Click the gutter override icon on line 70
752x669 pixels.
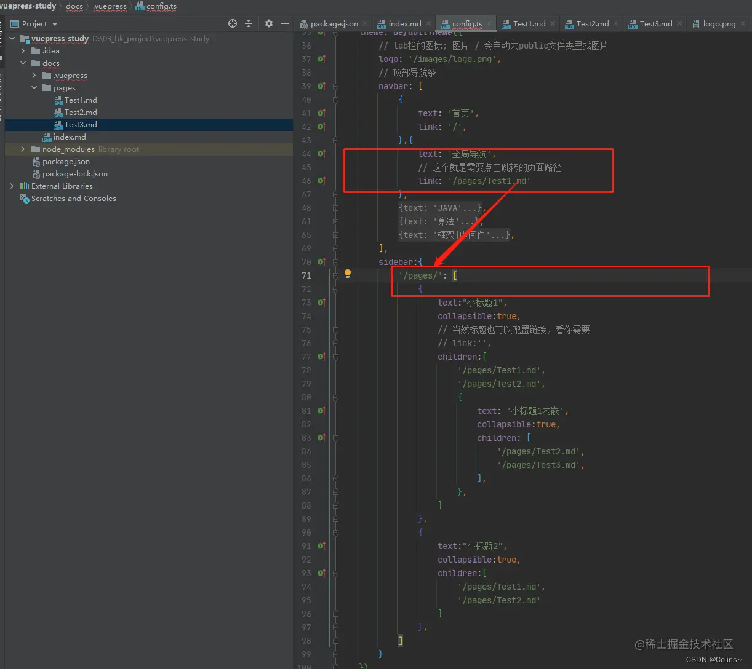click(321, 262)
